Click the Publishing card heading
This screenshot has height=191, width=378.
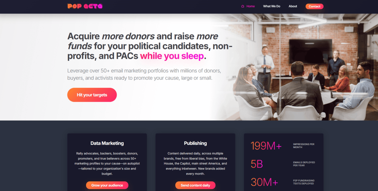click(x=195, y=143)
